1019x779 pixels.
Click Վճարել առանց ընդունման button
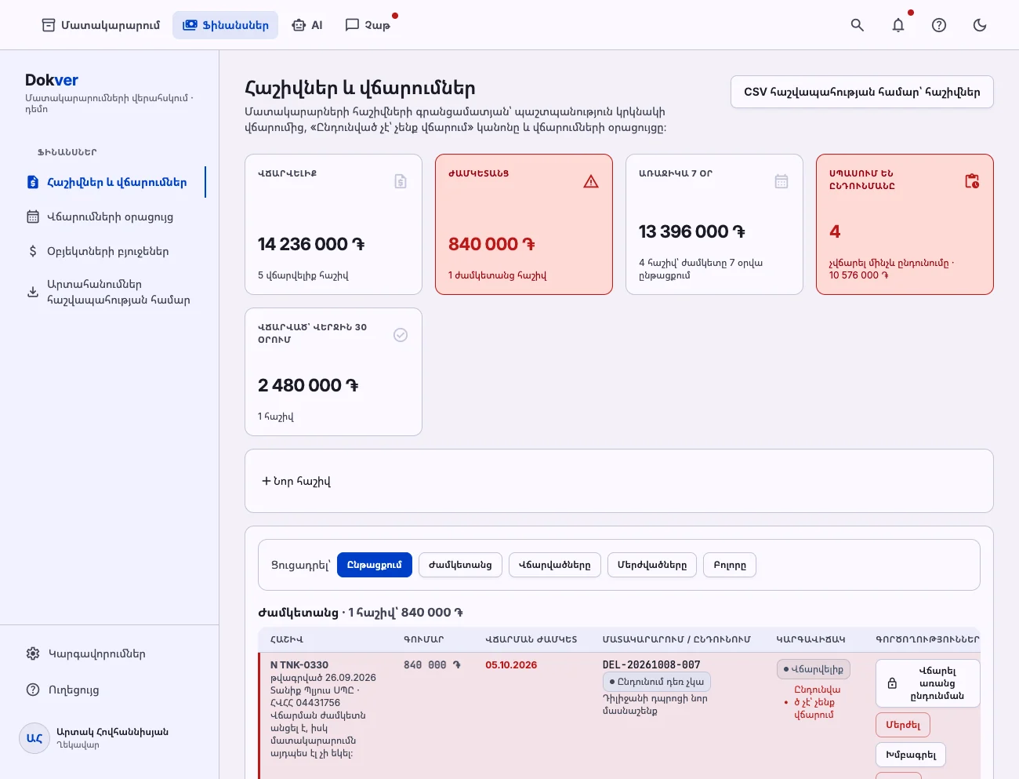click(928, 683)
